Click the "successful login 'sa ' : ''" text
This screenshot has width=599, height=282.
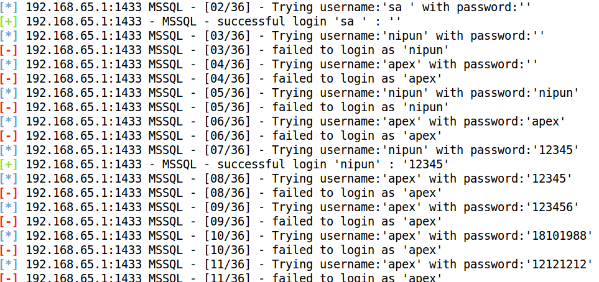276,22
